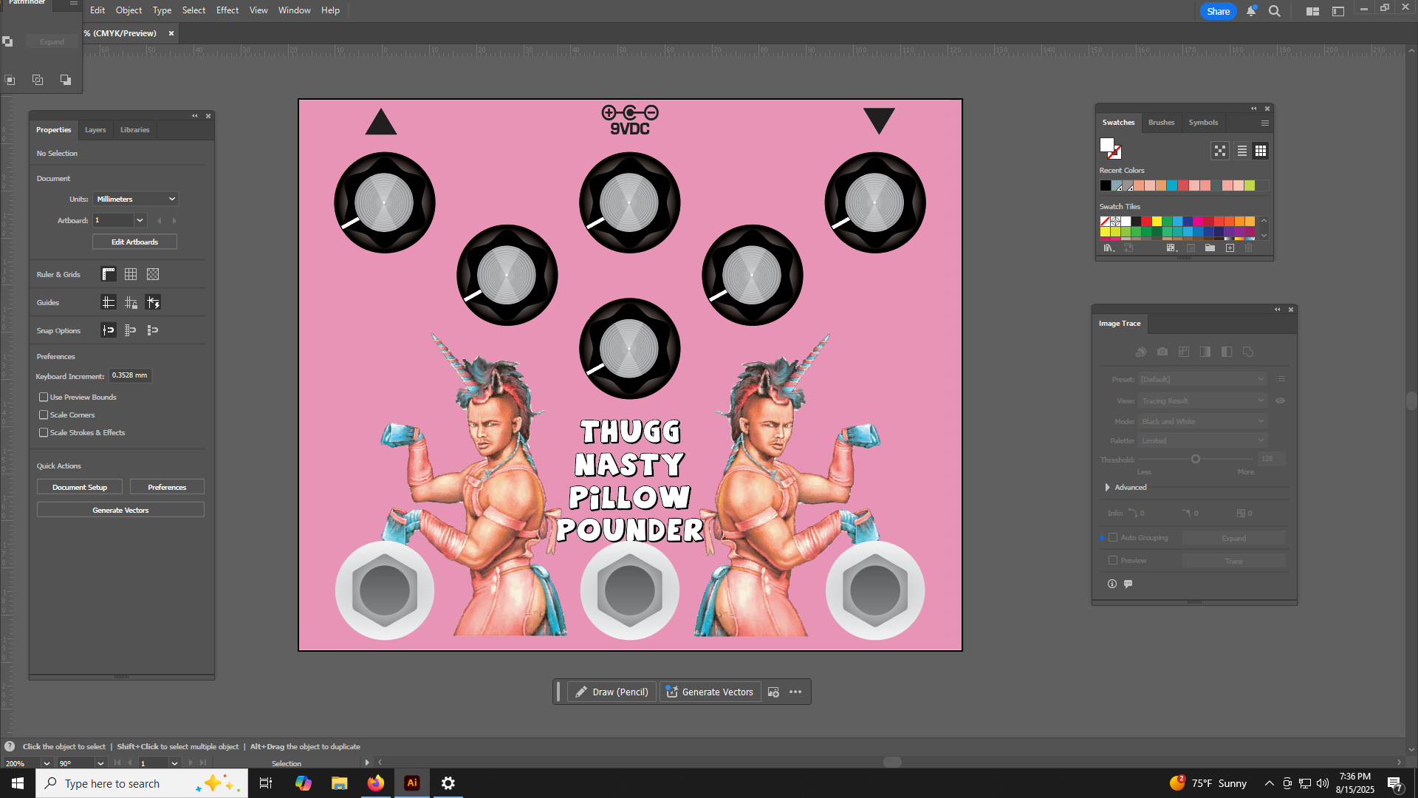1418x798 pixels.
Task: Click the Preferences quick action button
Action: pos(167,488)
